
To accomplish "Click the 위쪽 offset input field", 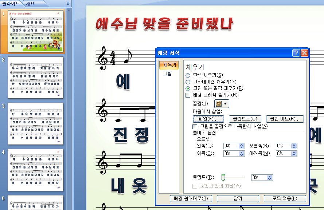I will [231, 154].
